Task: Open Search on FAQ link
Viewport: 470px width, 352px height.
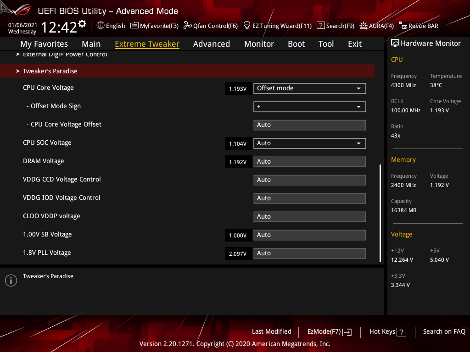Action: point(444,331)
